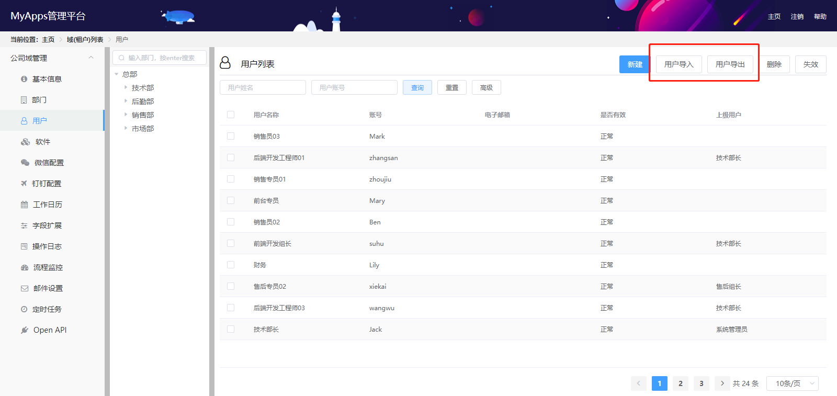Collapse the 公司域管理 sidebar section

click(91, 58)
